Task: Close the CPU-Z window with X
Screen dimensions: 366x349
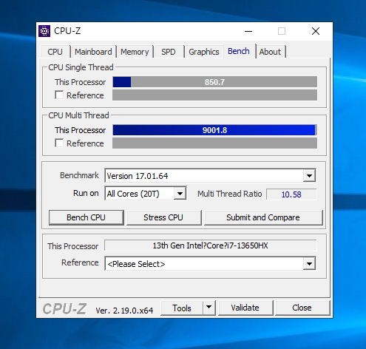Action: 316,31
